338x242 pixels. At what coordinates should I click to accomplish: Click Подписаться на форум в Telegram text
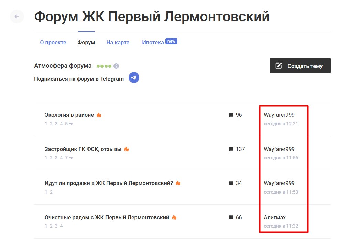tap(79, 79)
